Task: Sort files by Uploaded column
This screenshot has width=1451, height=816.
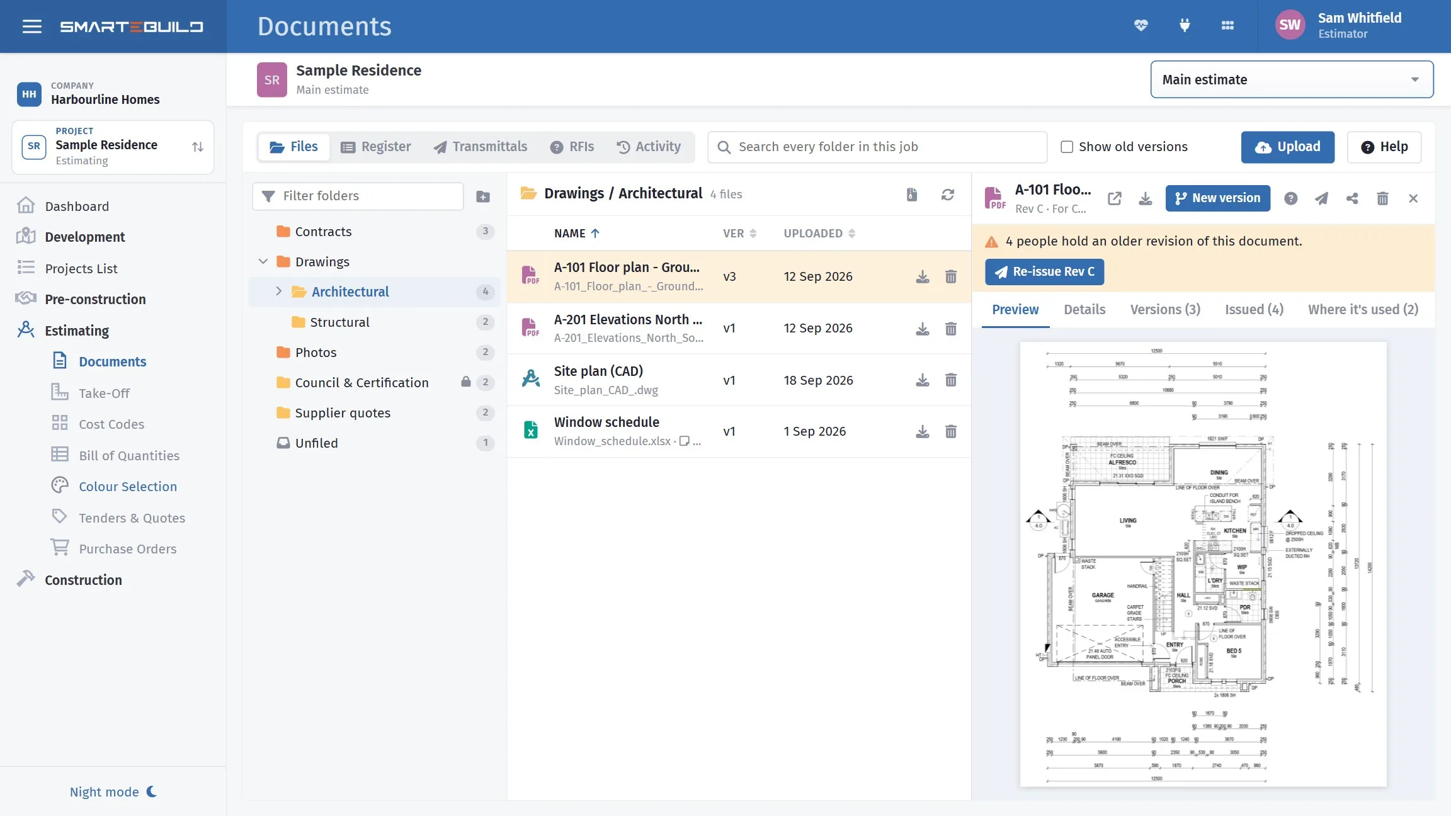Action: tap(819, 233)
